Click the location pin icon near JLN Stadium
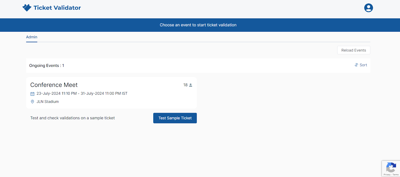The image size is (400, 177). click(32, 101)
